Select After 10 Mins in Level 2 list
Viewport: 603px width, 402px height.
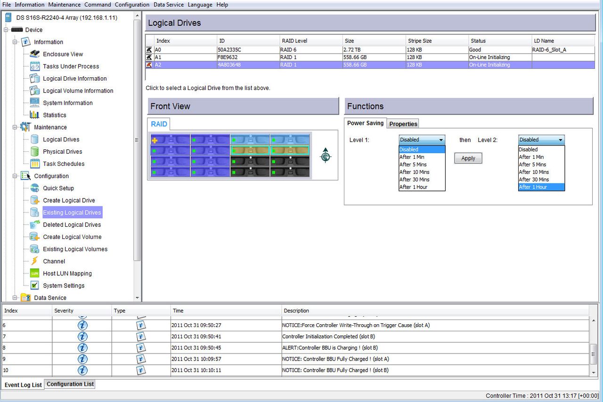click(541, 172)
